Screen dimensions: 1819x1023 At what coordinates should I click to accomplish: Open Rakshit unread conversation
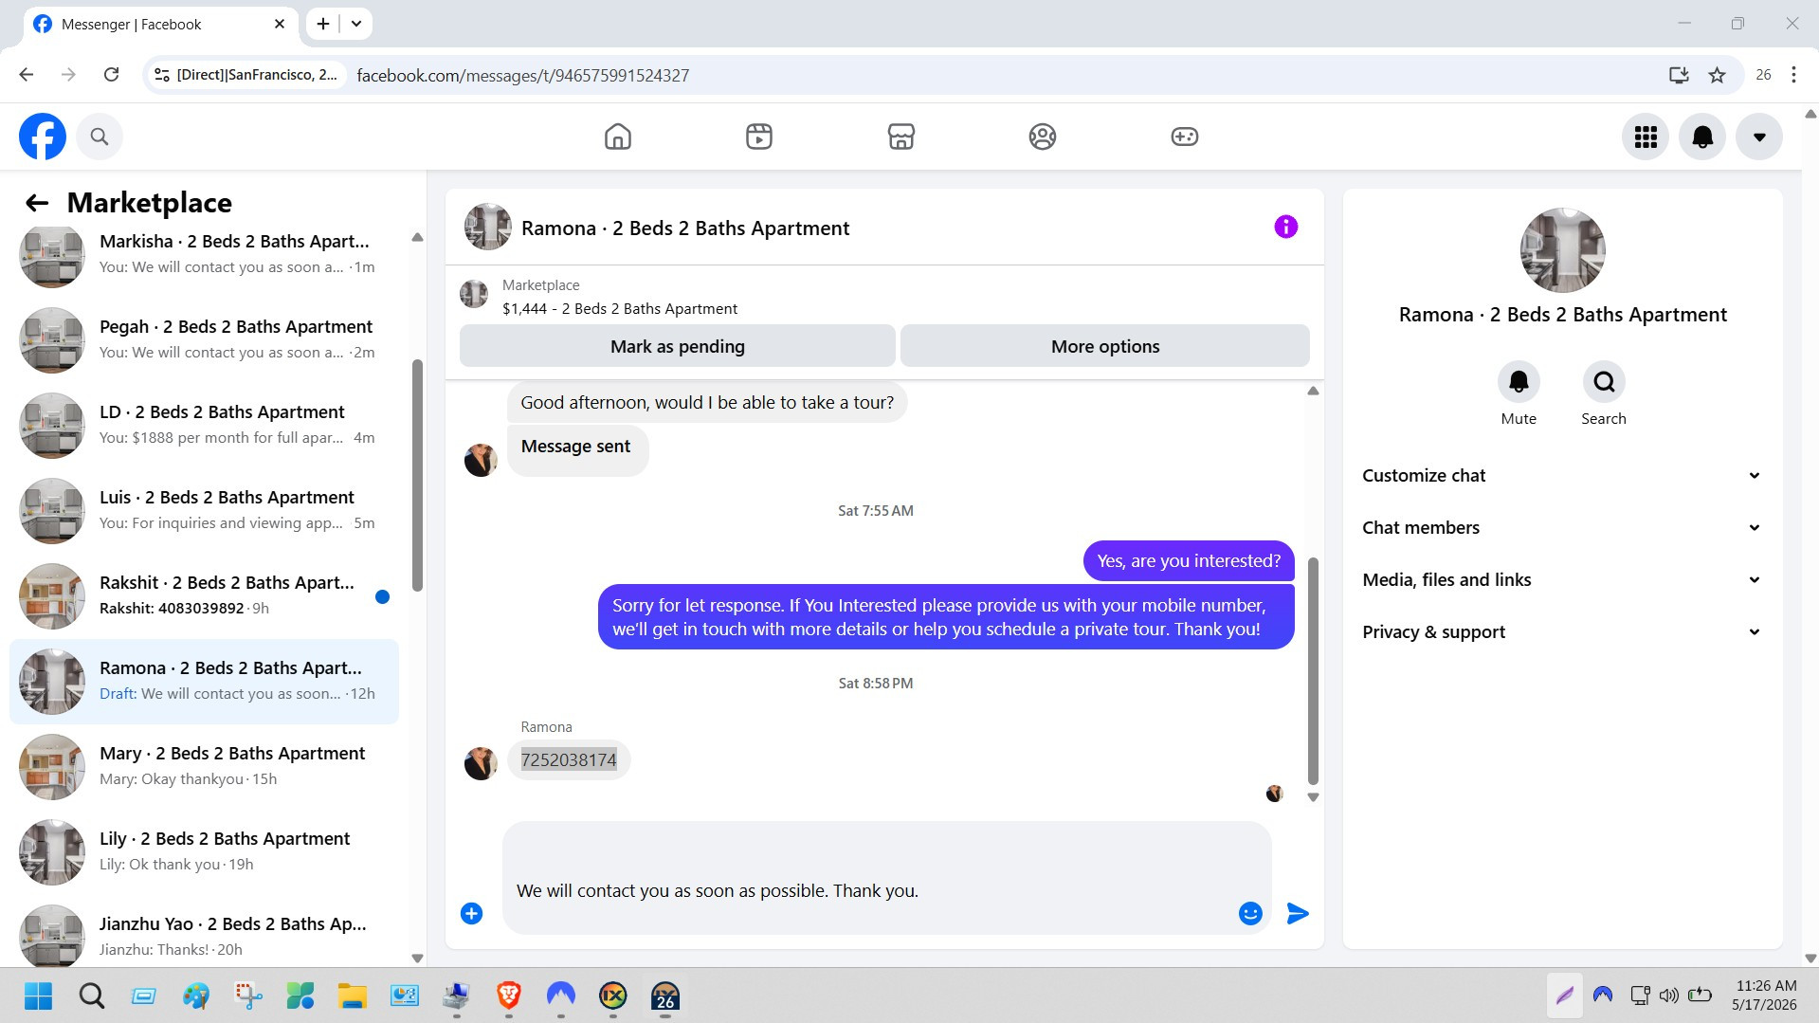204,596
